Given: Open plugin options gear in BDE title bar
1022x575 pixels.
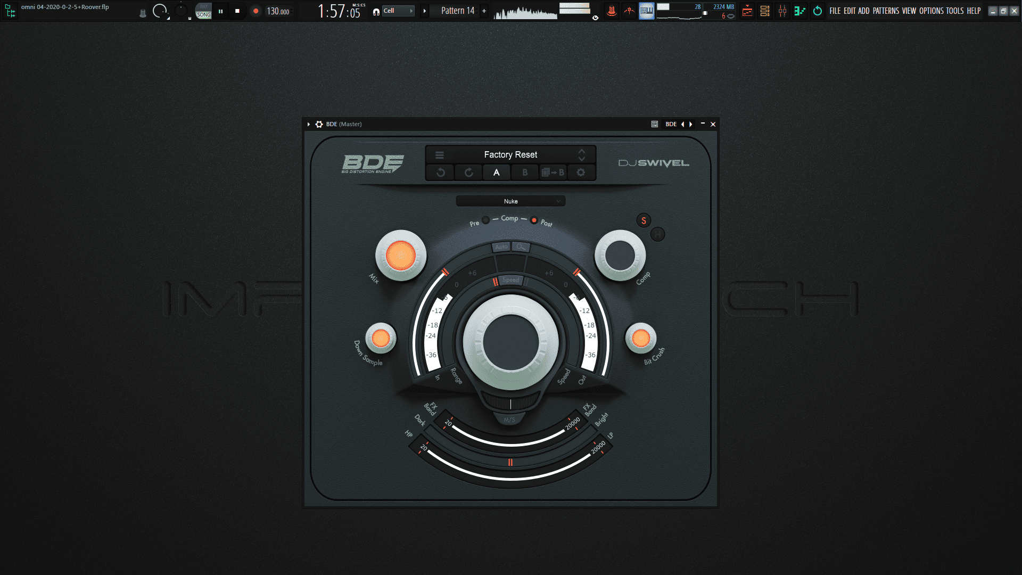Looking at the screenshot, I should point(319,124).
